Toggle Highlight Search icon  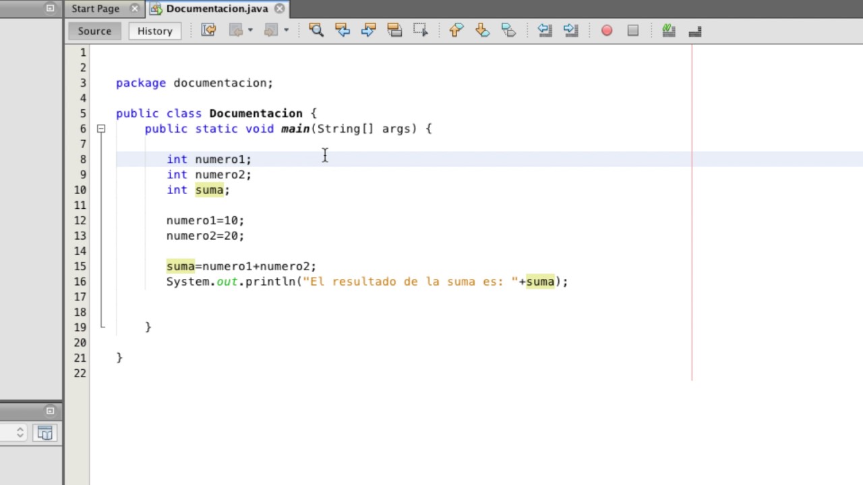coord(394,30)
